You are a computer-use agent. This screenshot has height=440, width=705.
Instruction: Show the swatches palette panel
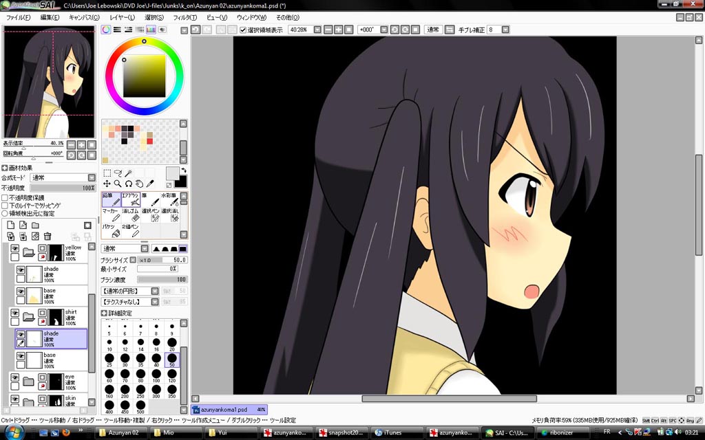(151, 30)
